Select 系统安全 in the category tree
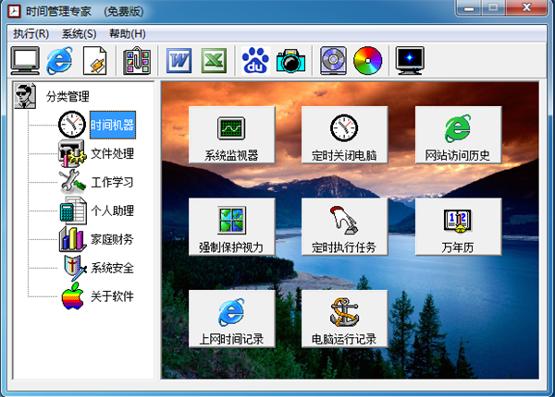This screenshot has width=555, height=397. 112,268
